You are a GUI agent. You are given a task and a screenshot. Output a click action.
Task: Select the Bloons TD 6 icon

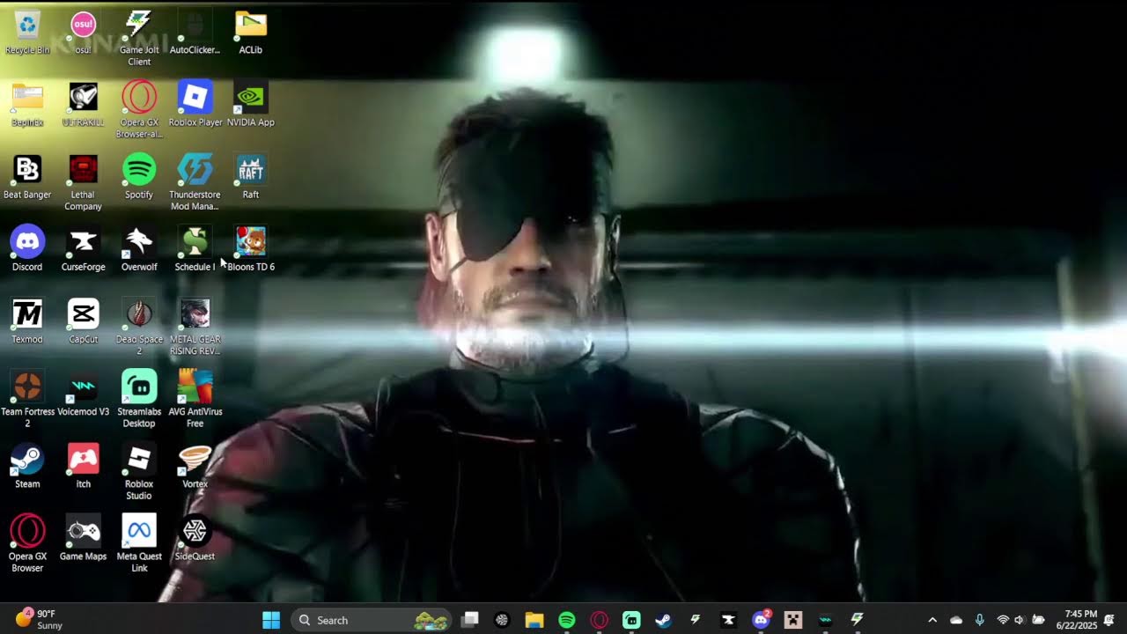pyautogui.click(x=251, y=248)
